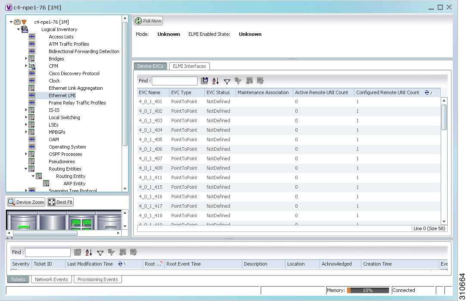467x301 pixels.
Task: Select the EVC row 4_0_1_418
Action: tap(289, 215)
